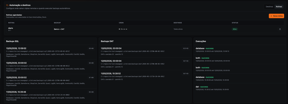Screen dimensions: 288x104
Task: Select the diario routine name
Action: [x=11, y=28]
